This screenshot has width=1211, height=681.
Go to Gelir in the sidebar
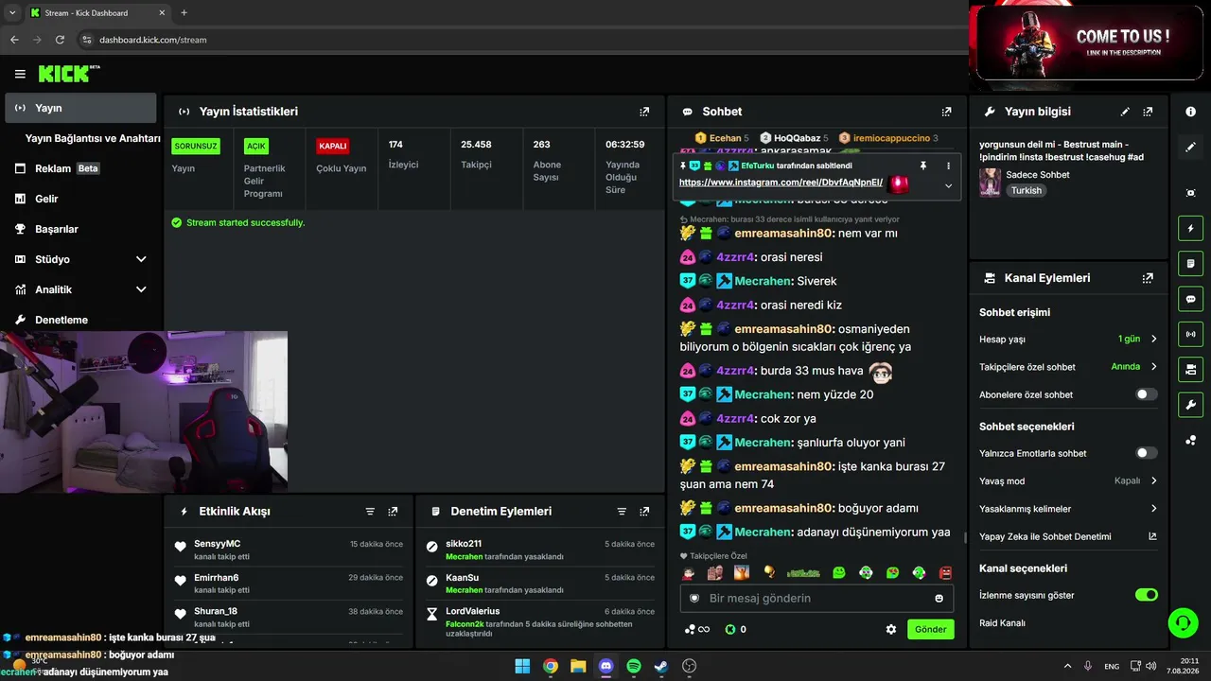pos(80,199)
